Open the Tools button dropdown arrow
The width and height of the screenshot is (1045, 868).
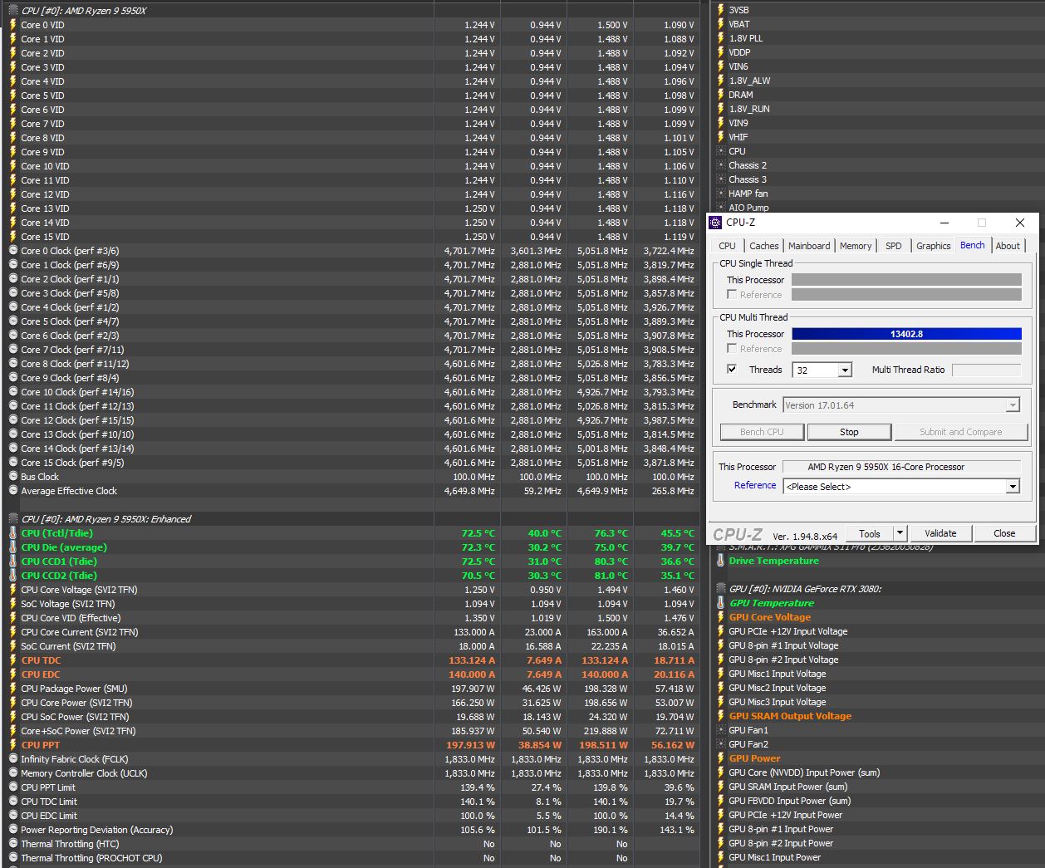click(x=900, y=533)
